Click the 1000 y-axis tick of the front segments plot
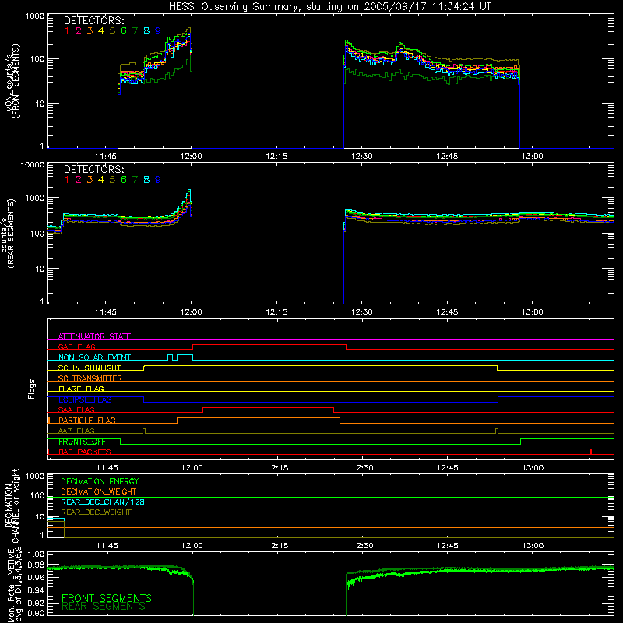The image size is (623, 623). 35,16
